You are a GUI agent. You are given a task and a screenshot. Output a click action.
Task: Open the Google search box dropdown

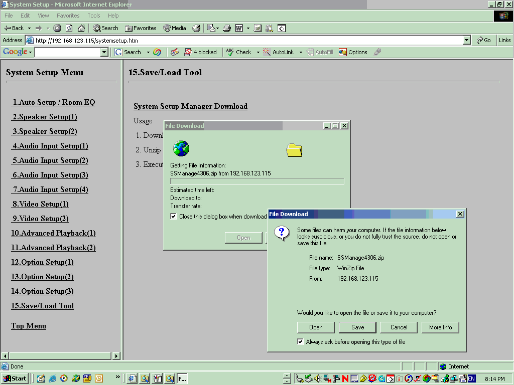point(104,52)
